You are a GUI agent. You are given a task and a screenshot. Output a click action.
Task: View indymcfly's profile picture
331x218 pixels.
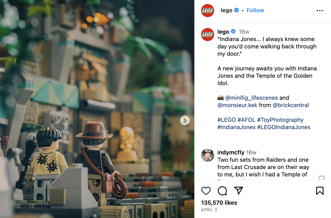coord(208,155)
